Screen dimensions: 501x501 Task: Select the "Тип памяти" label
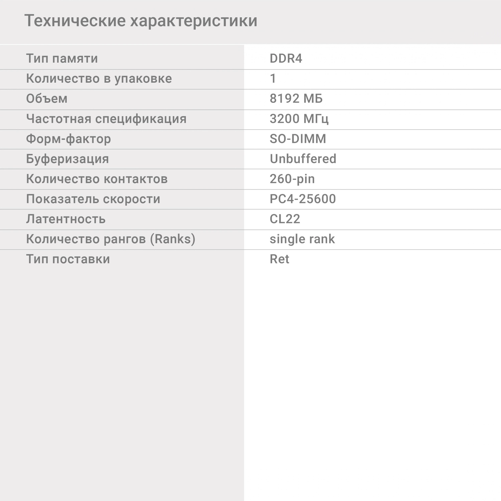pos(62,58)
